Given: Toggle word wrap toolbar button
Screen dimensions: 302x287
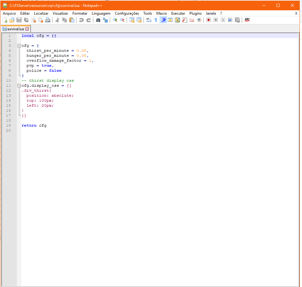Looking at the screenshot, I should point(149,20).
